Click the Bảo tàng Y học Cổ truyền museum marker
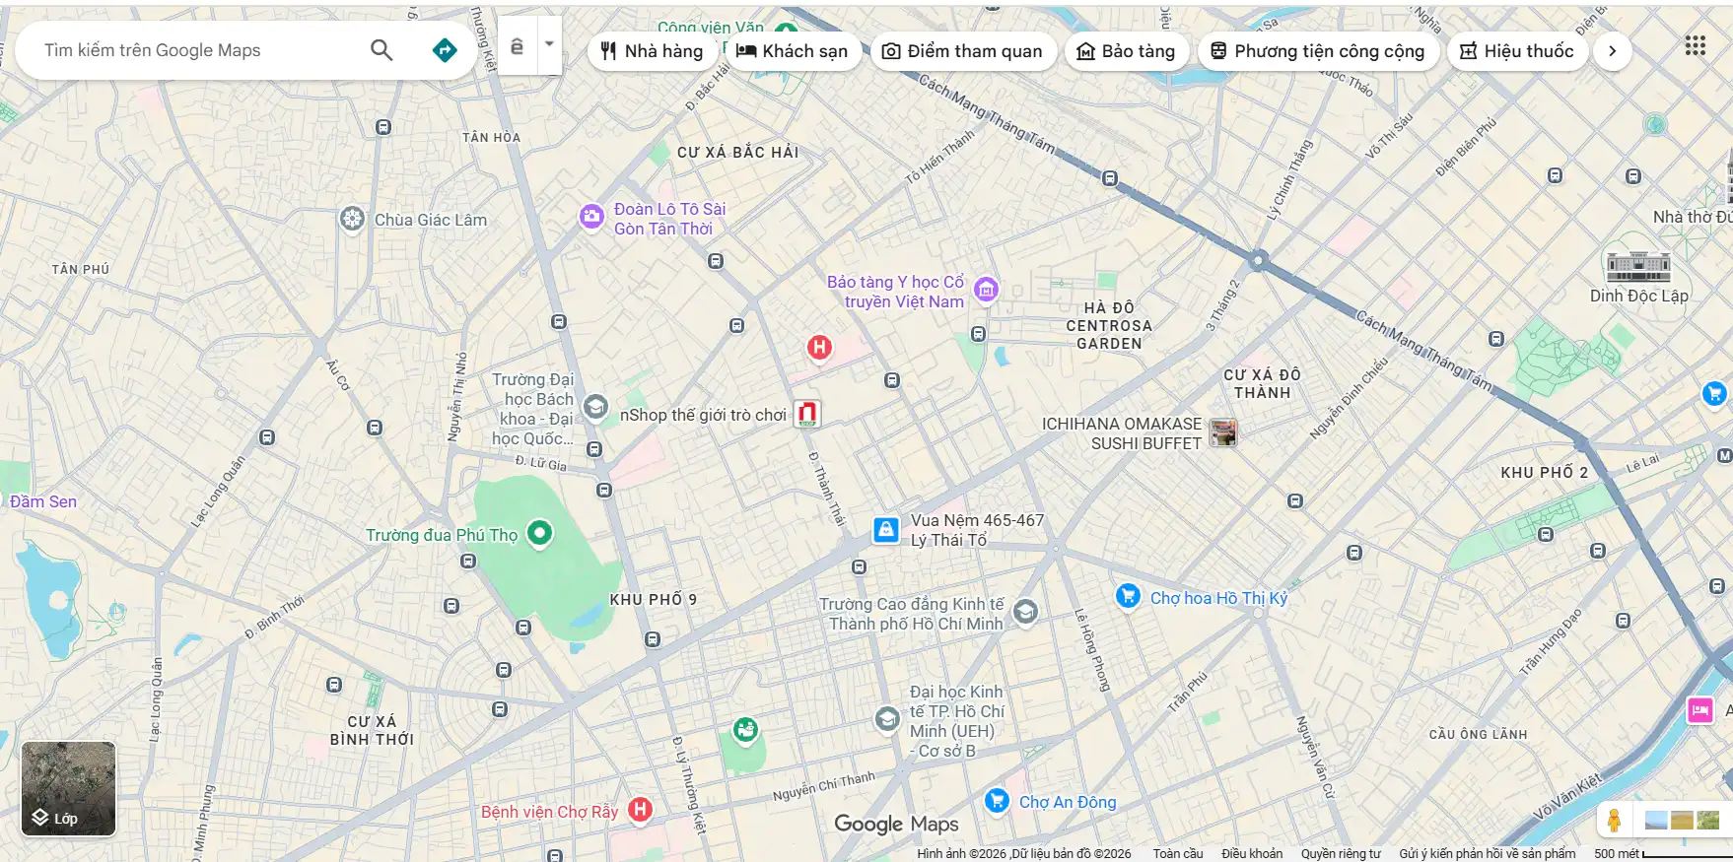 [x=986, y=290]
